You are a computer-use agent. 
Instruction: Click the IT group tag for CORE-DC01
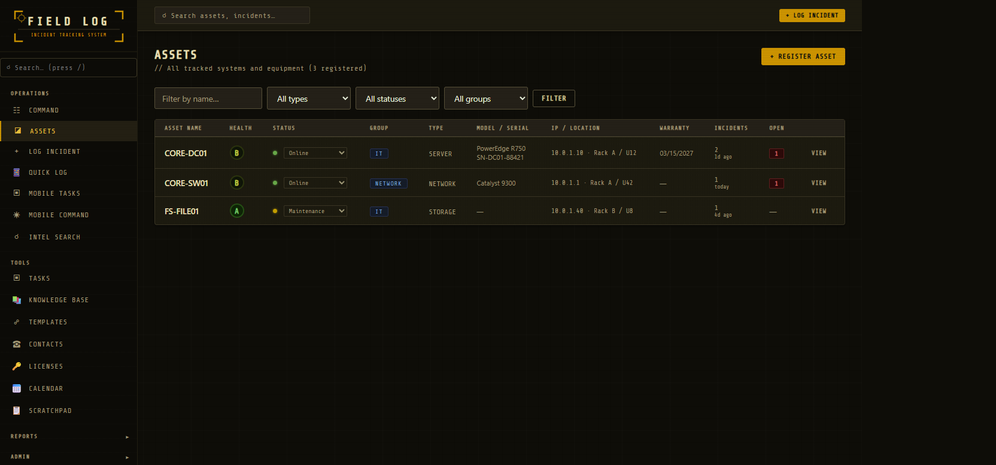pos(379,154)
